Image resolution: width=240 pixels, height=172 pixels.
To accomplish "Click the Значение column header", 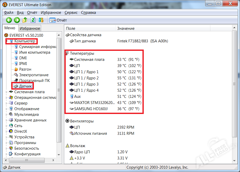I will click(x=126, y=28).
